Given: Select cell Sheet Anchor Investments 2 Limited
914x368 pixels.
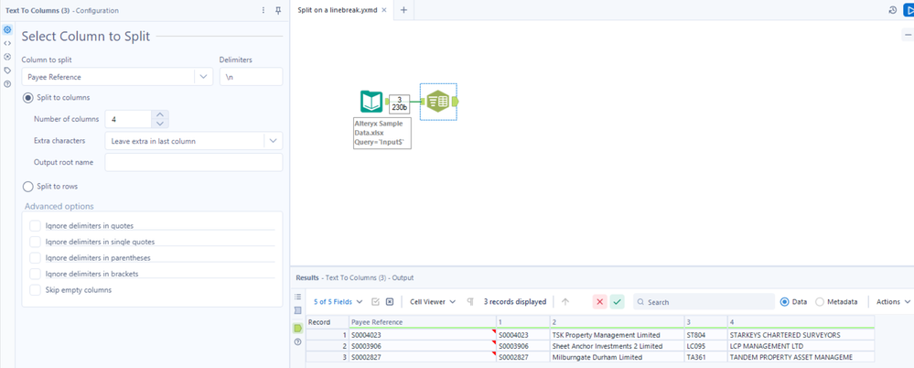Looking at the screenshot, I should click(617, 346).
